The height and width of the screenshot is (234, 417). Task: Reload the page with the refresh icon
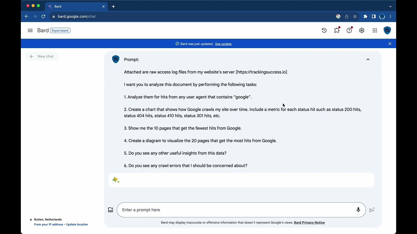click(43, 16)
